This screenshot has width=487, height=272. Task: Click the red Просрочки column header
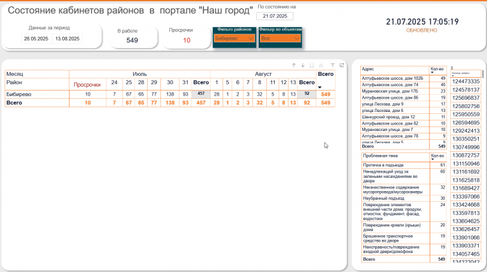(87, 85)
